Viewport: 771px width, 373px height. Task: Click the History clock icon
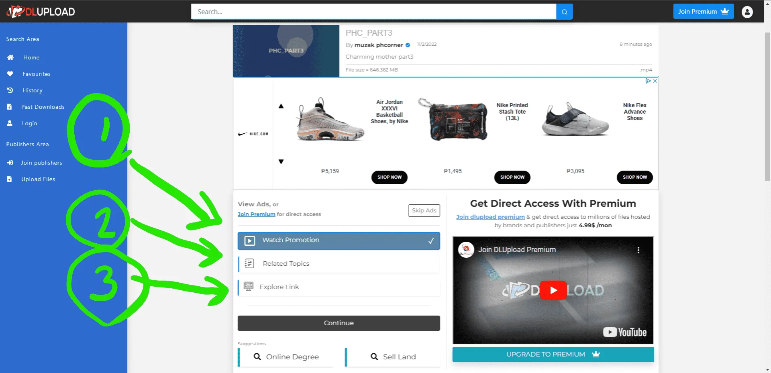10,90
